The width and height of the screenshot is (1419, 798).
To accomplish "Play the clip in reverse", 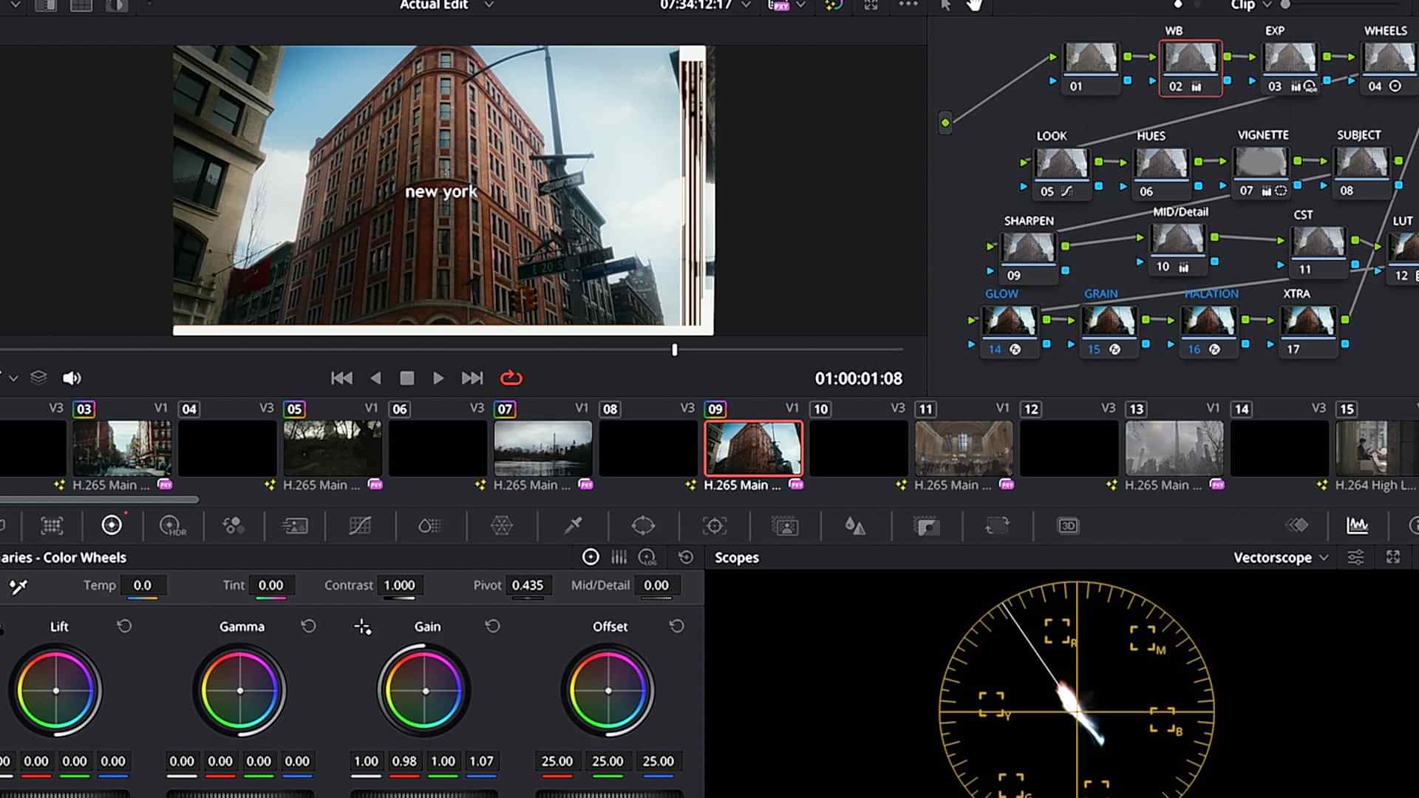I will tap(375, 378).
